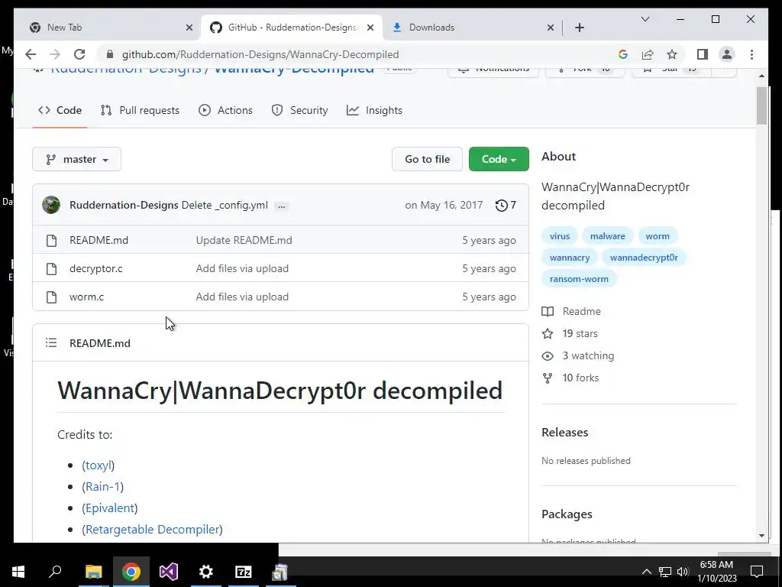
Task: Click the Releases heading link
Action: tap(564, 433)
